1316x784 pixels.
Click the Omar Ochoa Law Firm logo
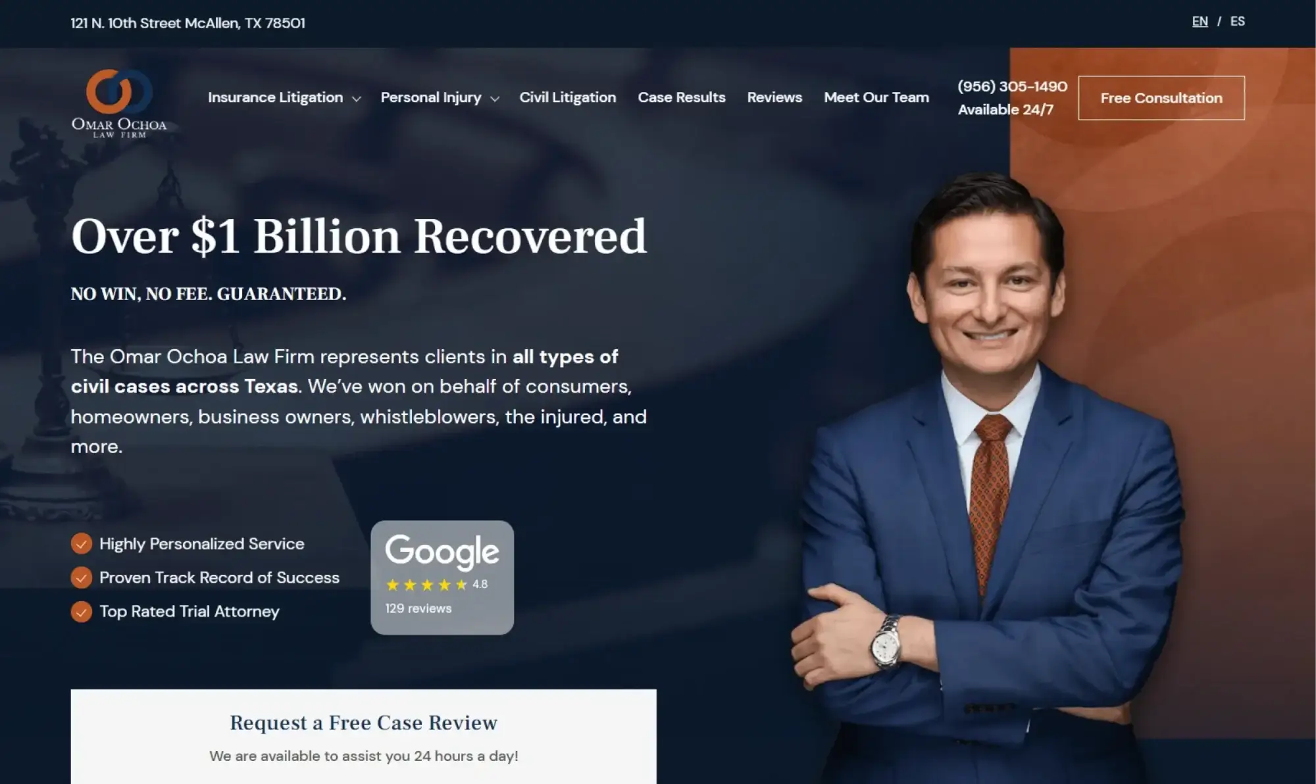119,103
